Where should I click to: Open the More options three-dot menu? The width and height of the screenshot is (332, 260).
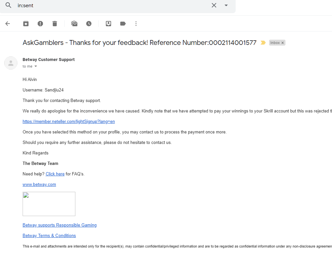coord(136,24)
